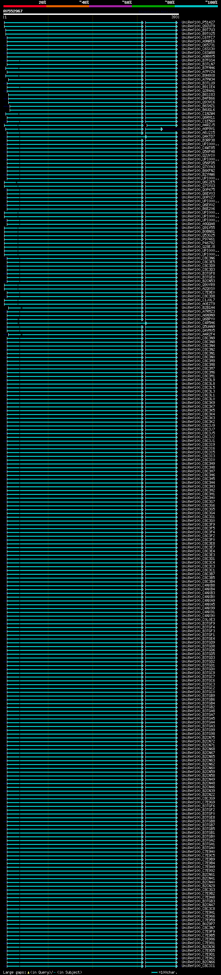Open the UniRef100_A9QQA8 entry
Image resolution: width=221 pixels, height=975 pixels.
tap(198, 224)
